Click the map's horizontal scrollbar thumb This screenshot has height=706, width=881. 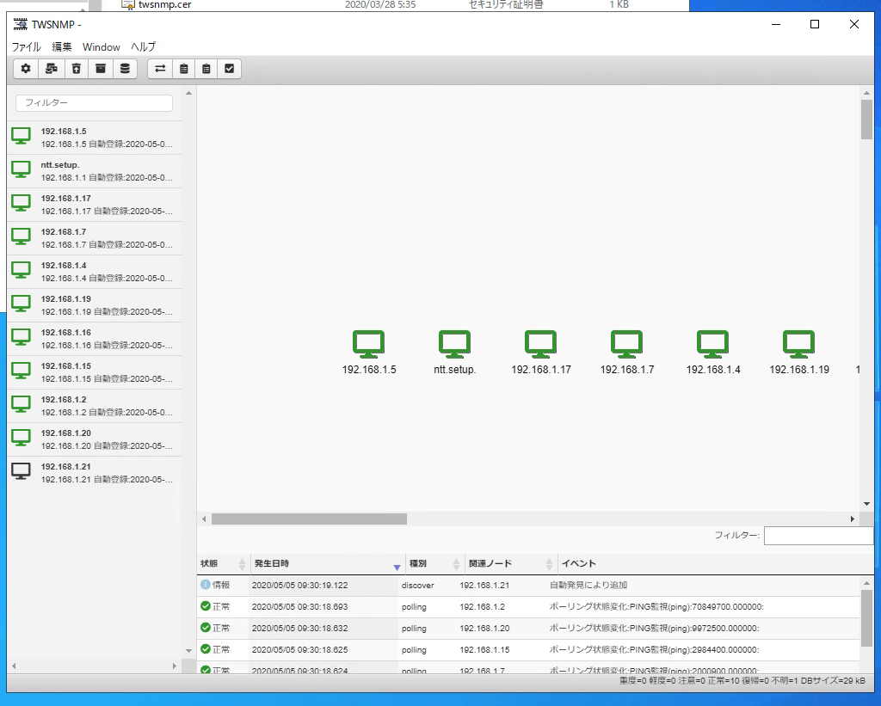pos(309,519)
